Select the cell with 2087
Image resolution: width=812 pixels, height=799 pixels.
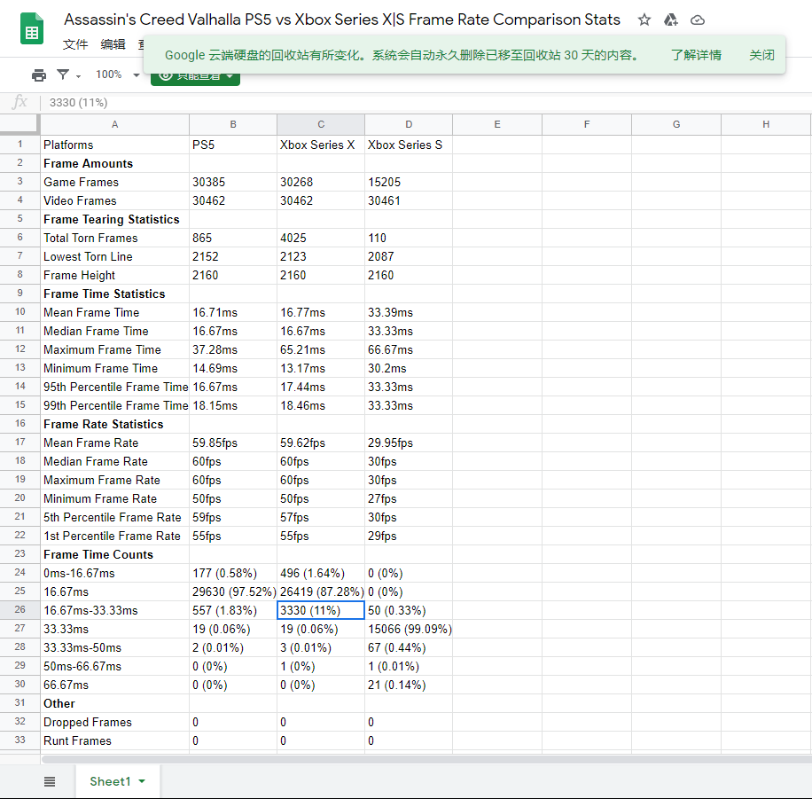[409, 256]
